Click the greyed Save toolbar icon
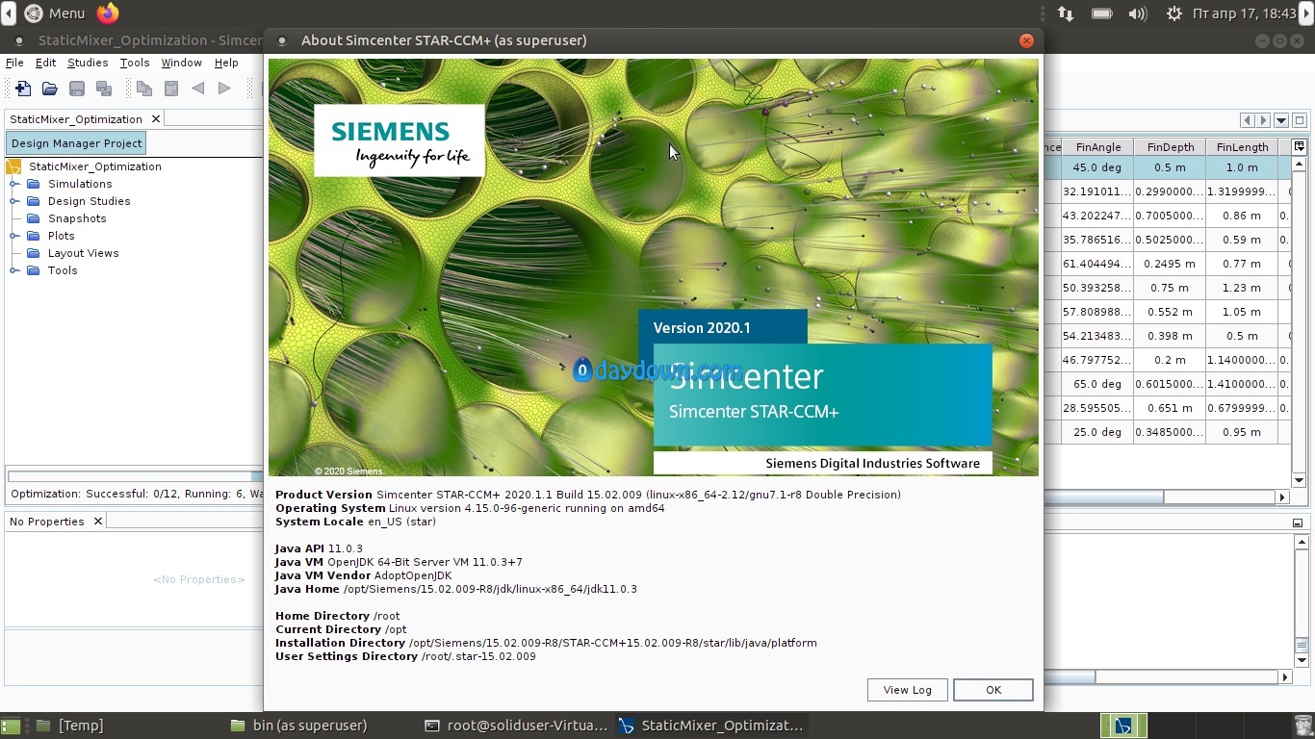Screen dimensions: 1315x739 click(x=77, y=89)
